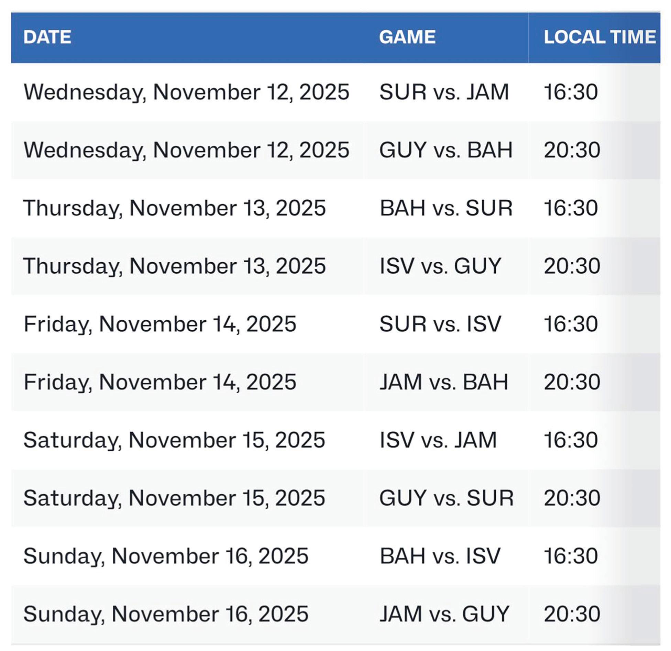Select the ISV vs. JAM game cell

(x=438, y=440)
